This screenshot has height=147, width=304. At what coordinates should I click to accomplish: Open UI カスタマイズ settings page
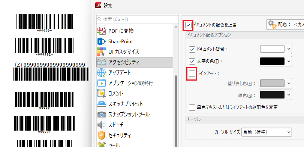(135, 52)
